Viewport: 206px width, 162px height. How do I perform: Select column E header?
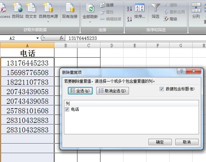click(x=135, y=46)
